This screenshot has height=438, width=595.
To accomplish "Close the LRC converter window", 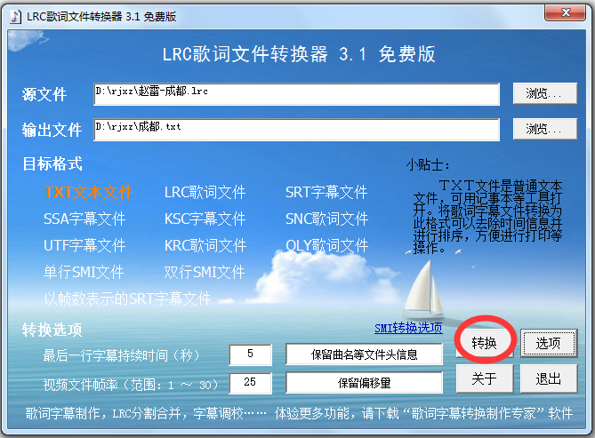I will pyautogui.click(x=566, y=12).
